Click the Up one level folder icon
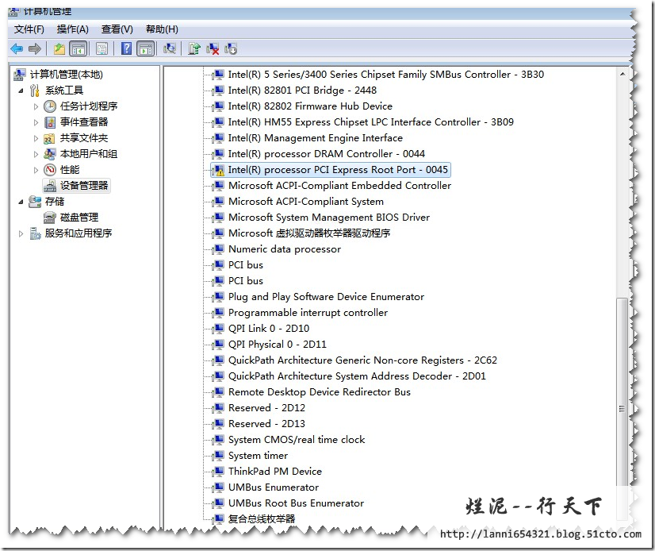Screen dimensions: 655x551 [59, 49]
